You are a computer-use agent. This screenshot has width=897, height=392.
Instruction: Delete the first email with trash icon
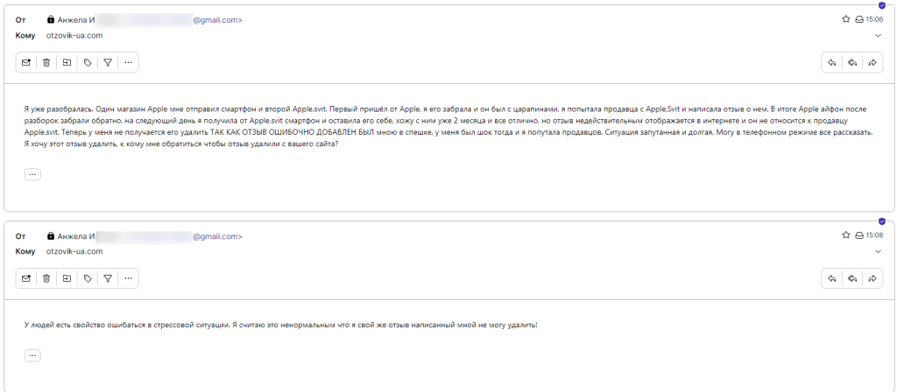(x=46, y=62)
